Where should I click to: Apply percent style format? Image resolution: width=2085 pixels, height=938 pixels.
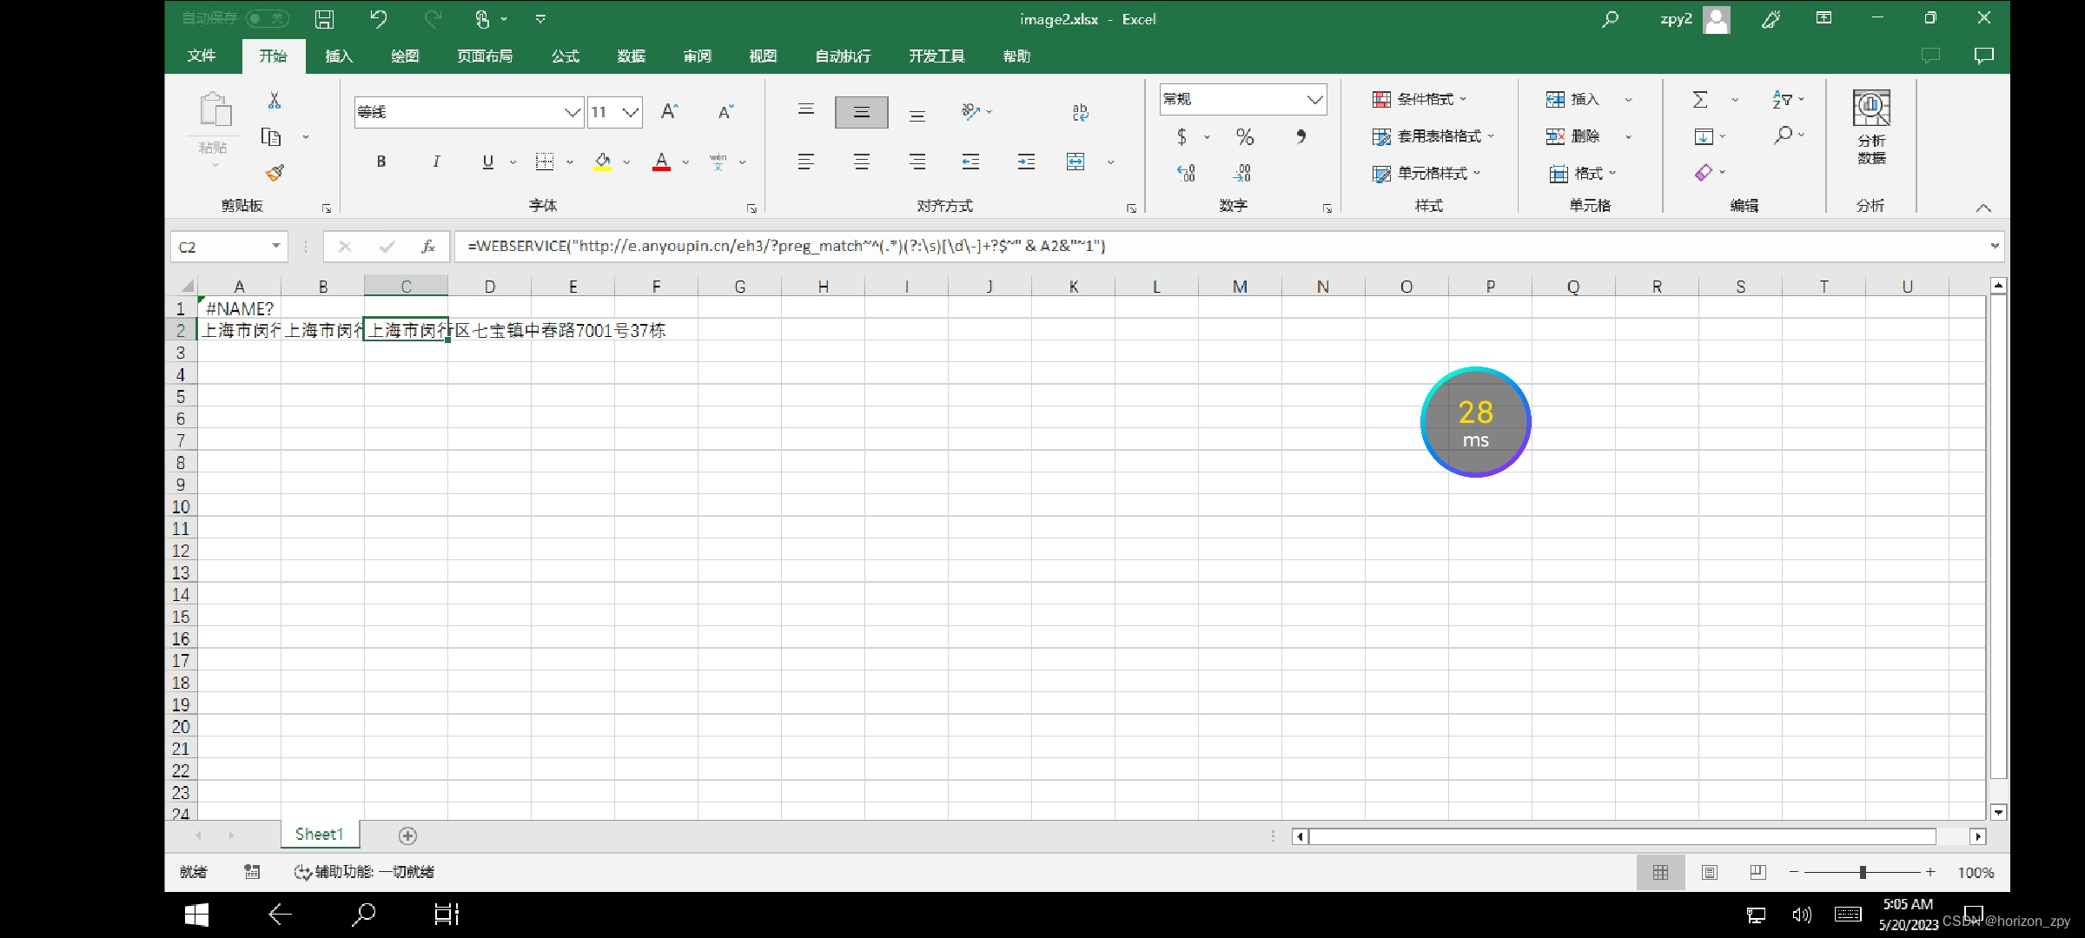point(1245,137)
